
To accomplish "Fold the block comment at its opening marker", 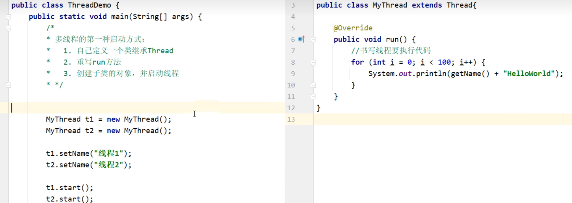I will 9,28.
